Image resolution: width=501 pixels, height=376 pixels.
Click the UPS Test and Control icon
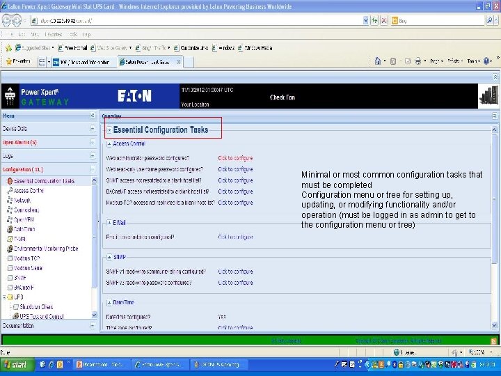pos(15,316)
